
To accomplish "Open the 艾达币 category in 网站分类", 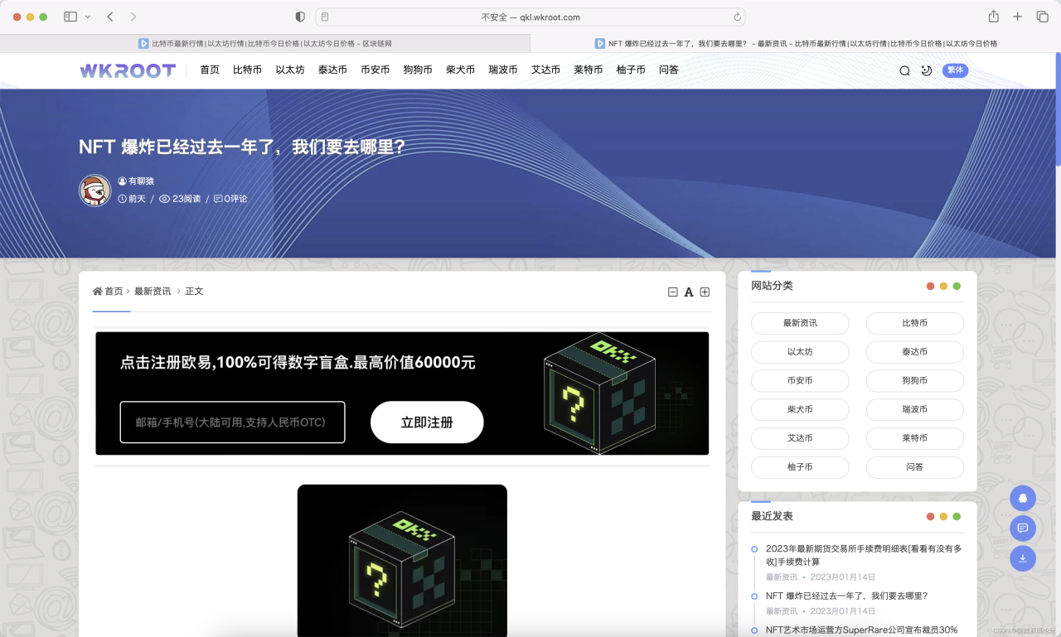I will pyautogui.click(x=800, y=438).
